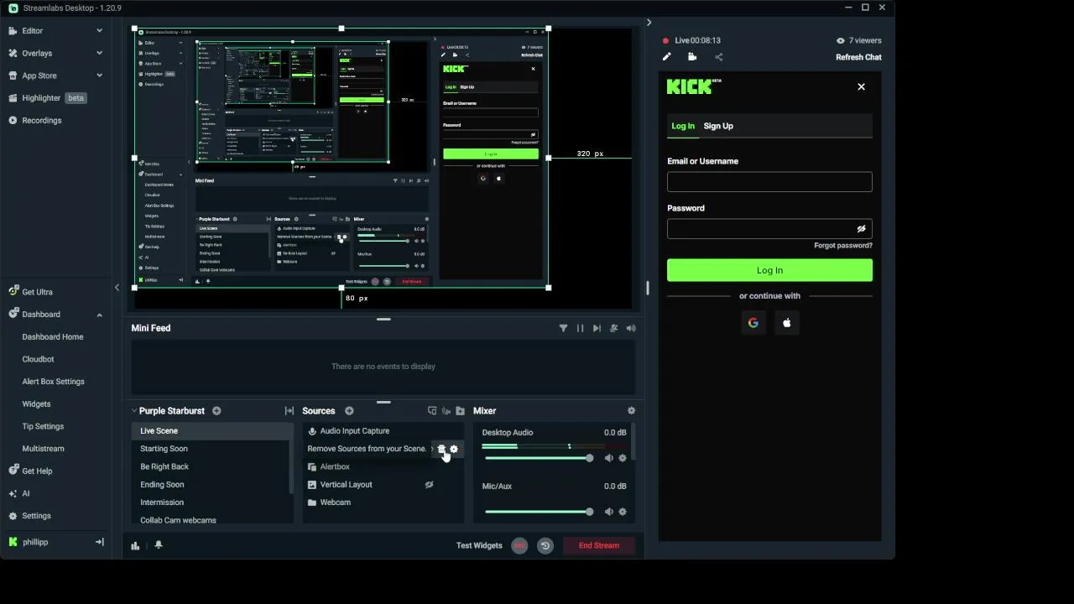Toggle password visibility eye icon
Screen dimensions: 1074x604
coord(861,229)
